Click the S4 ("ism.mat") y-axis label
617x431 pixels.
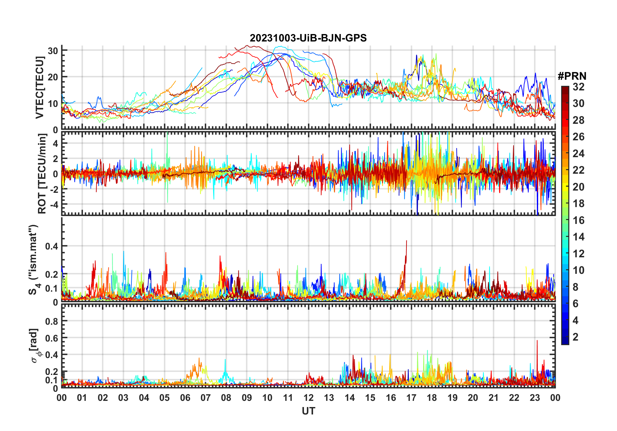(x=33, y=260)
